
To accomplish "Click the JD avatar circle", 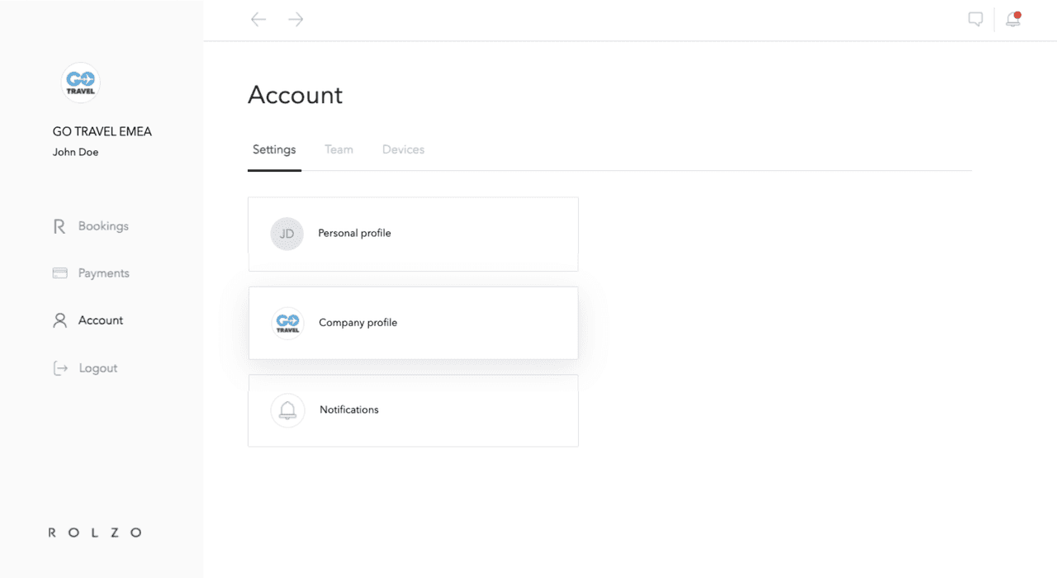I will point(287,234).
